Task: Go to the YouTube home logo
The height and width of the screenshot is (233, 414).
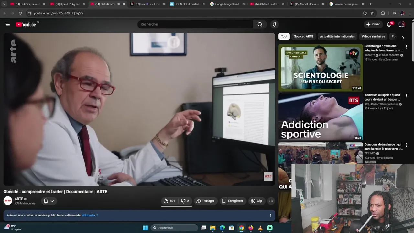Action: point(26,24)
